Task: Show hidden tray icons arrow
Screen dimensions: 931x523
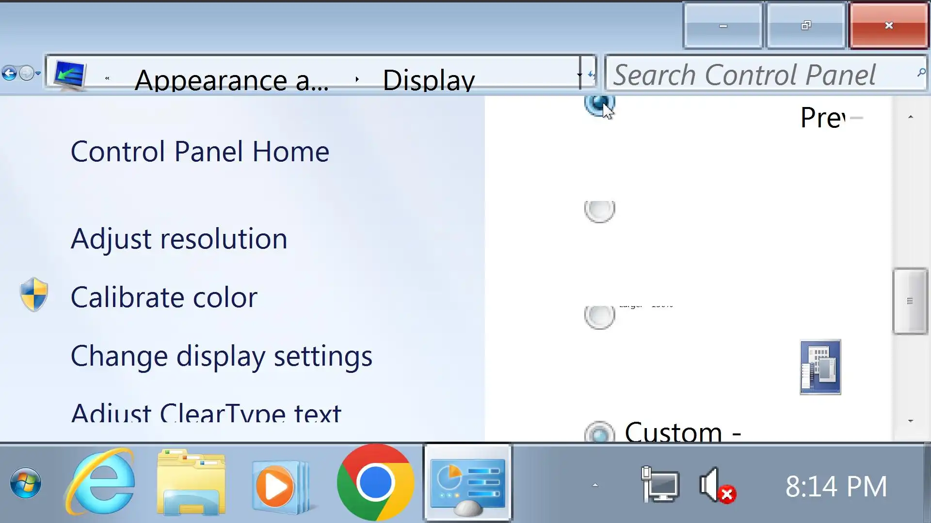Action: [x=595, y=485]
